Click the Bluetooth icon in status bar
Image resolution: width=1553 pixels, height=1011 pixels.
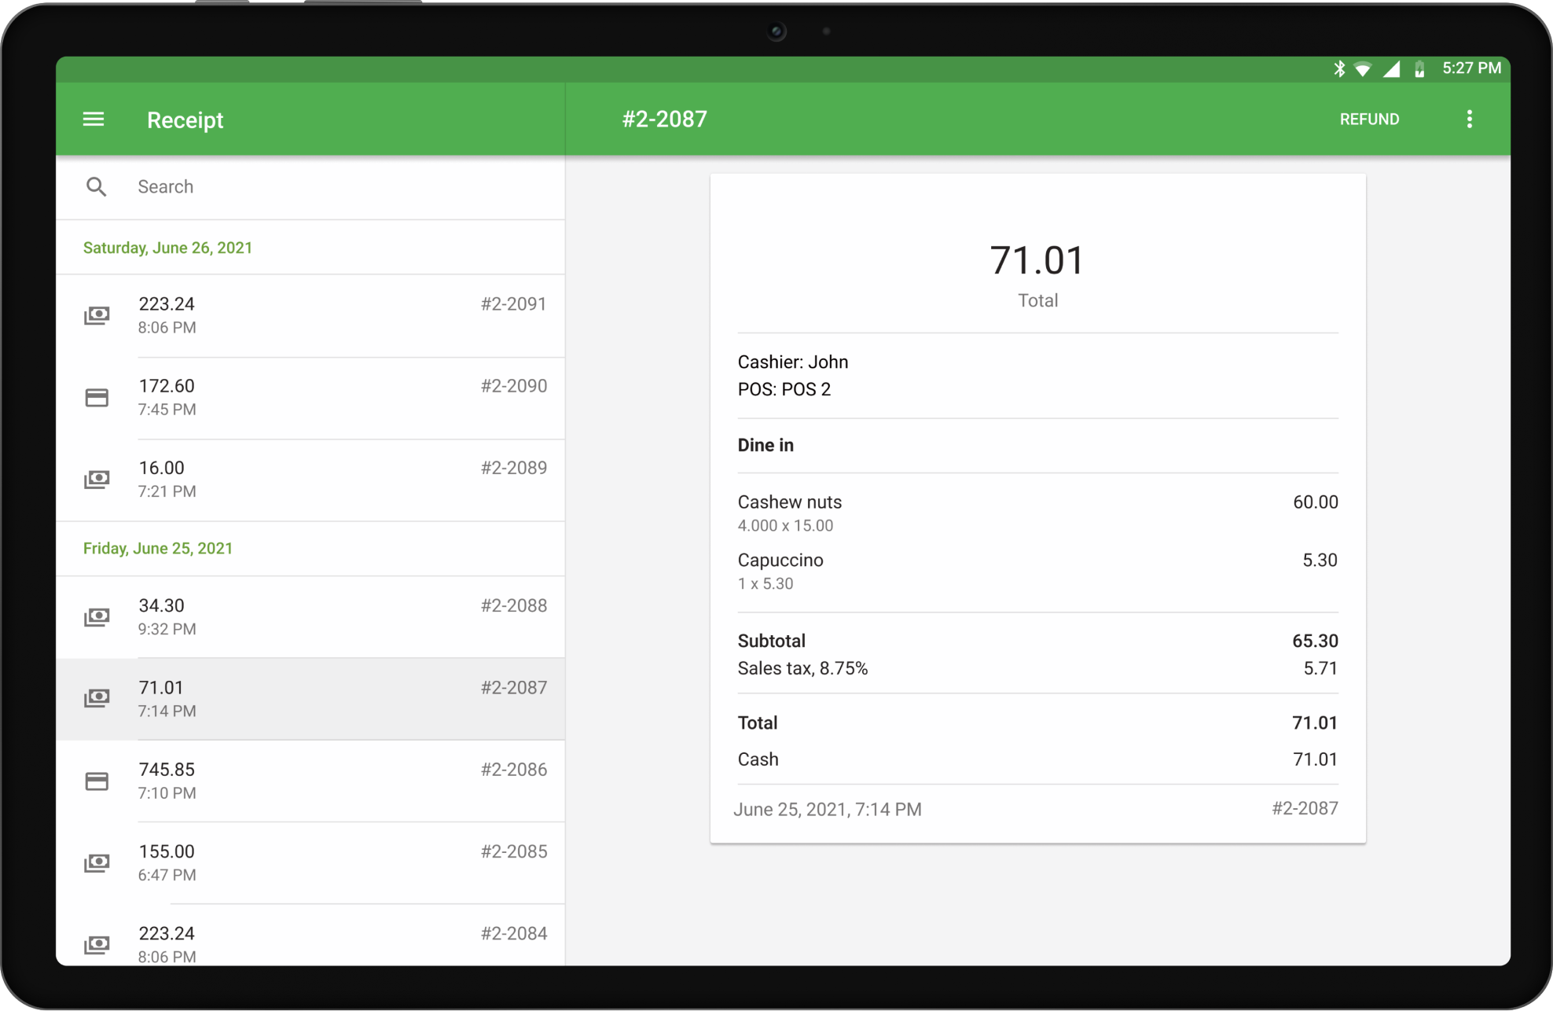(x=1339, y=69)
